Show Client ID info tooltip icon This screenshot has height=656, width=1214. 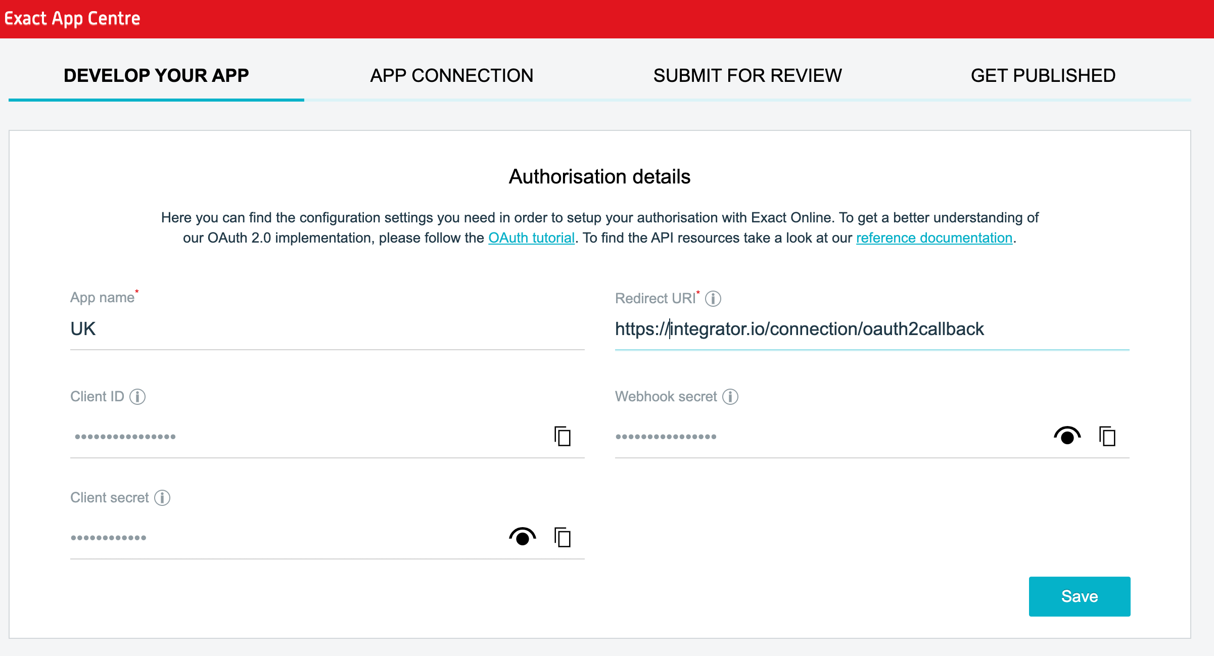click(x=137, y=397)
